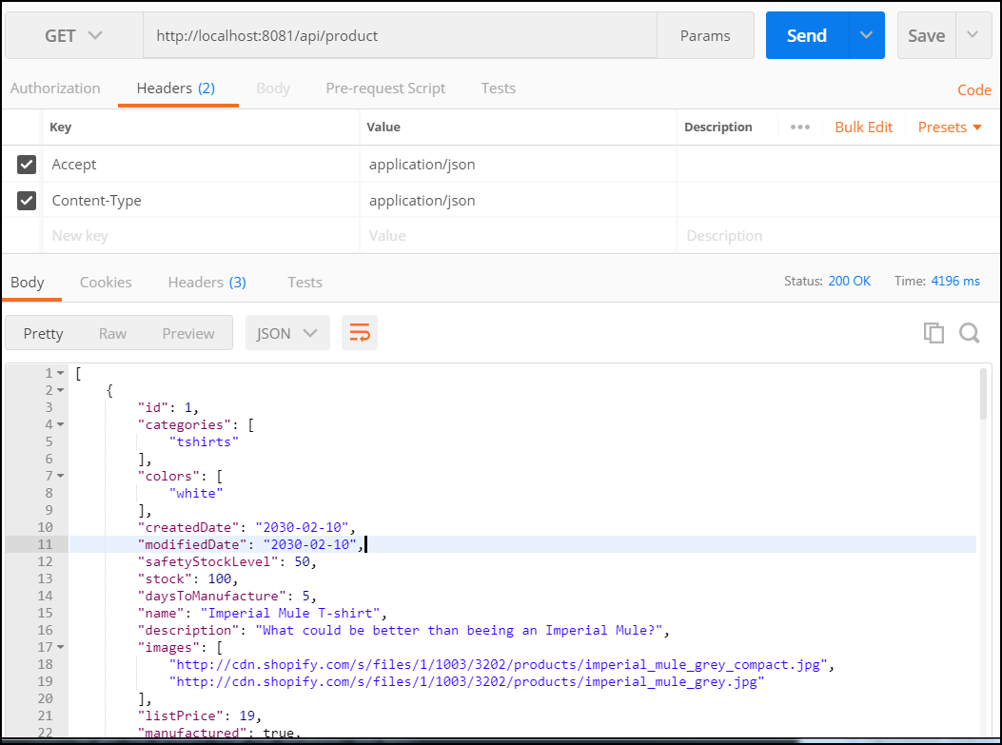Screen dimensions: 1002x745
Task: Disable the Content-Type header checkbox
Action: click(x=25, y=200)
